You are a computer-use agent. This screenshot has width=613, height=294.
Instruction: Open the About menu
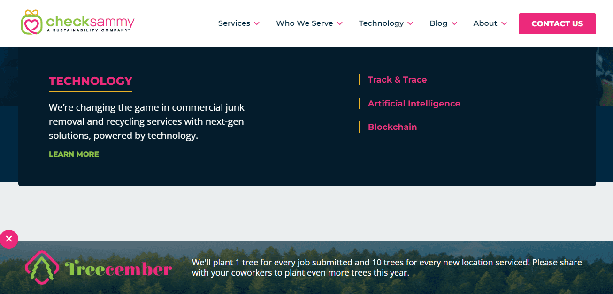[x=485, y=23]
